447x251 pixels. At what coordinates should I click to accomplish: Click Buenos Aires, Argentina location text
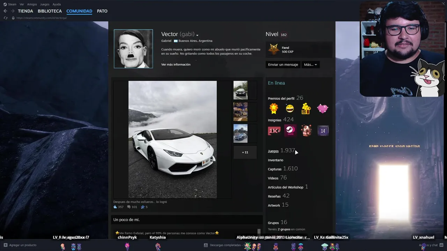[195, 41]
